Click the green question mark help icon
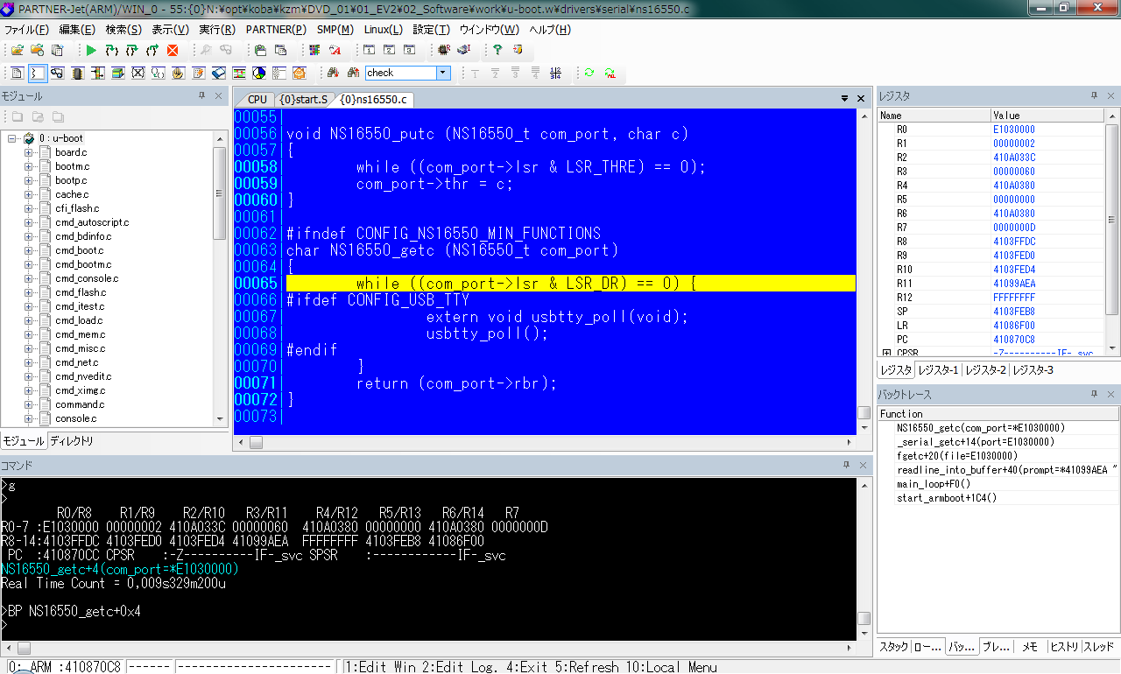This screenshot has width=1121, height=674. pyautogui.click(x=497, y=51)
